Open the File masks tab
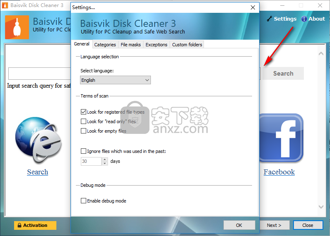 (x=131, y=45)
